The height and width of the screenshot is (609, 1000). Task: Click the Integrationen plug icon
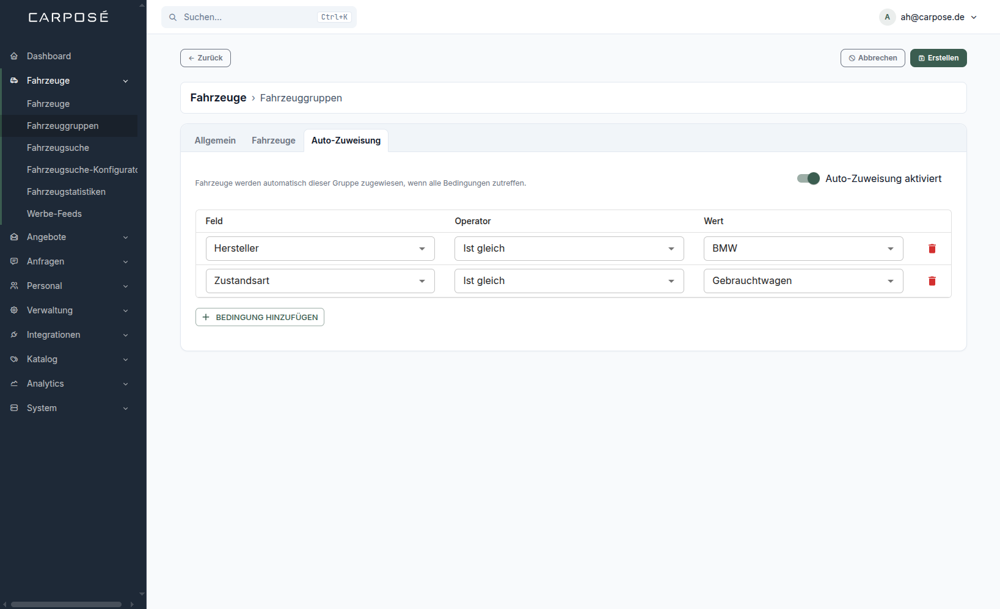14,335
